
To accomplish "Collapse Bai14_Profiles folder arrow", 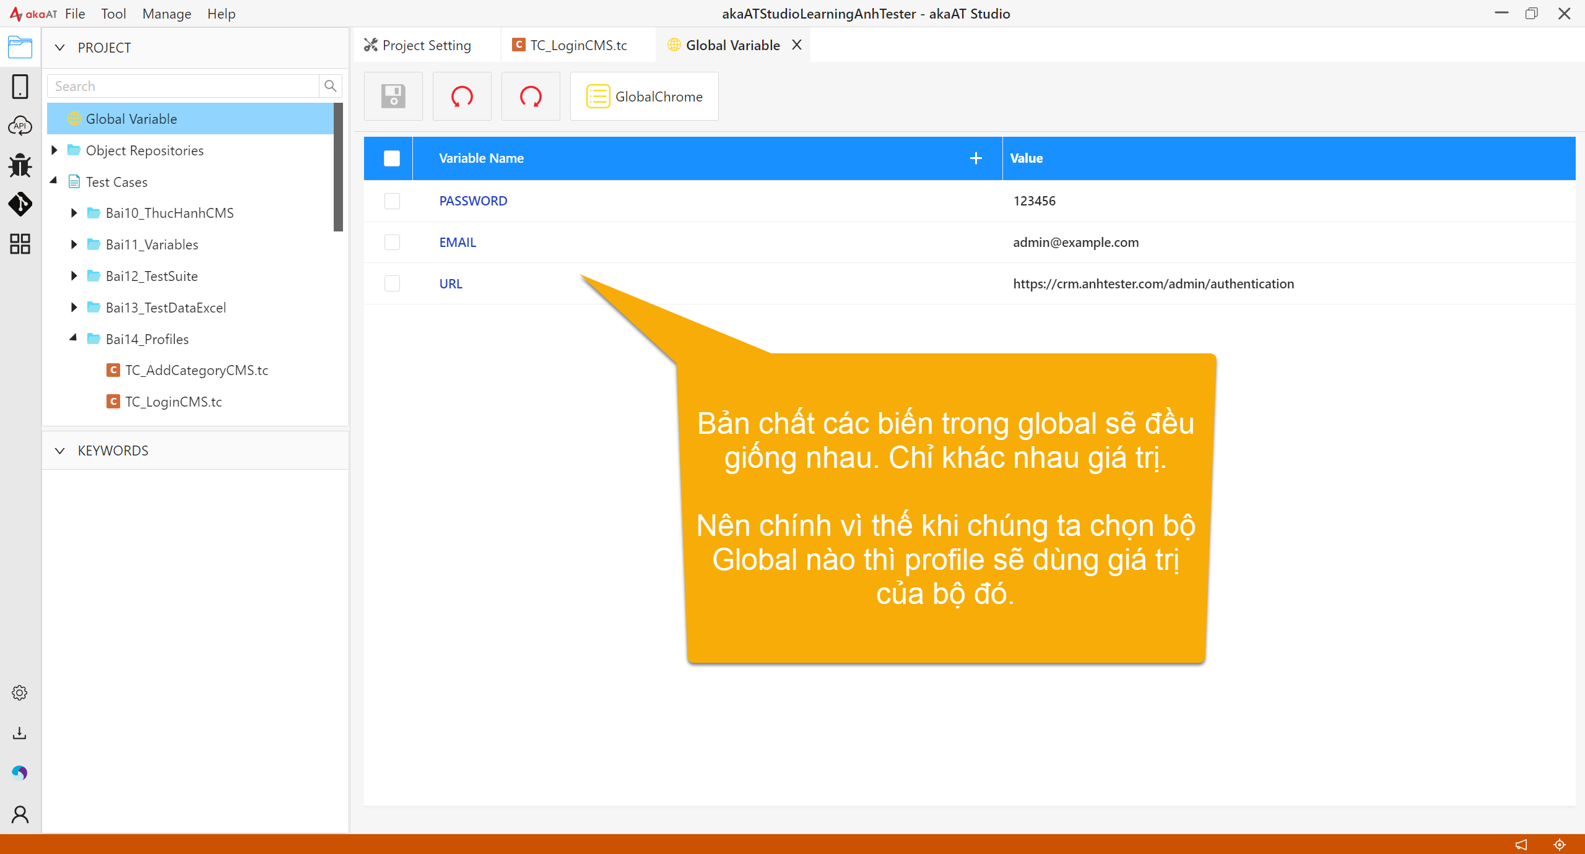I will pos(74,338).
